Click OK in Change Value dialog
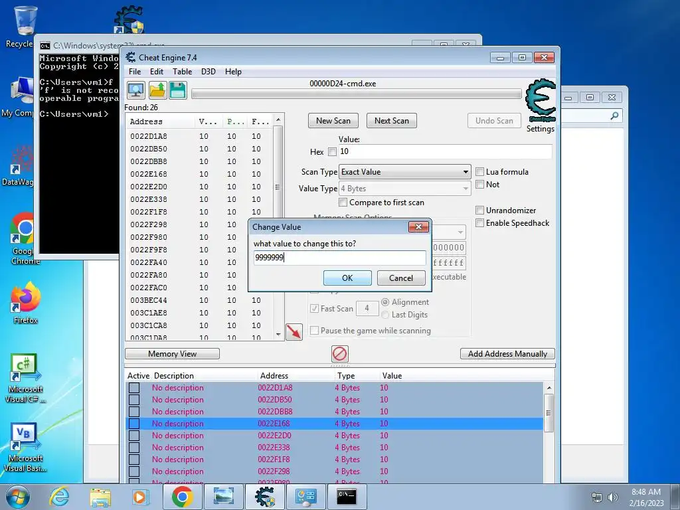The height and width of the screenshot is (510, 680). [347, 278]
